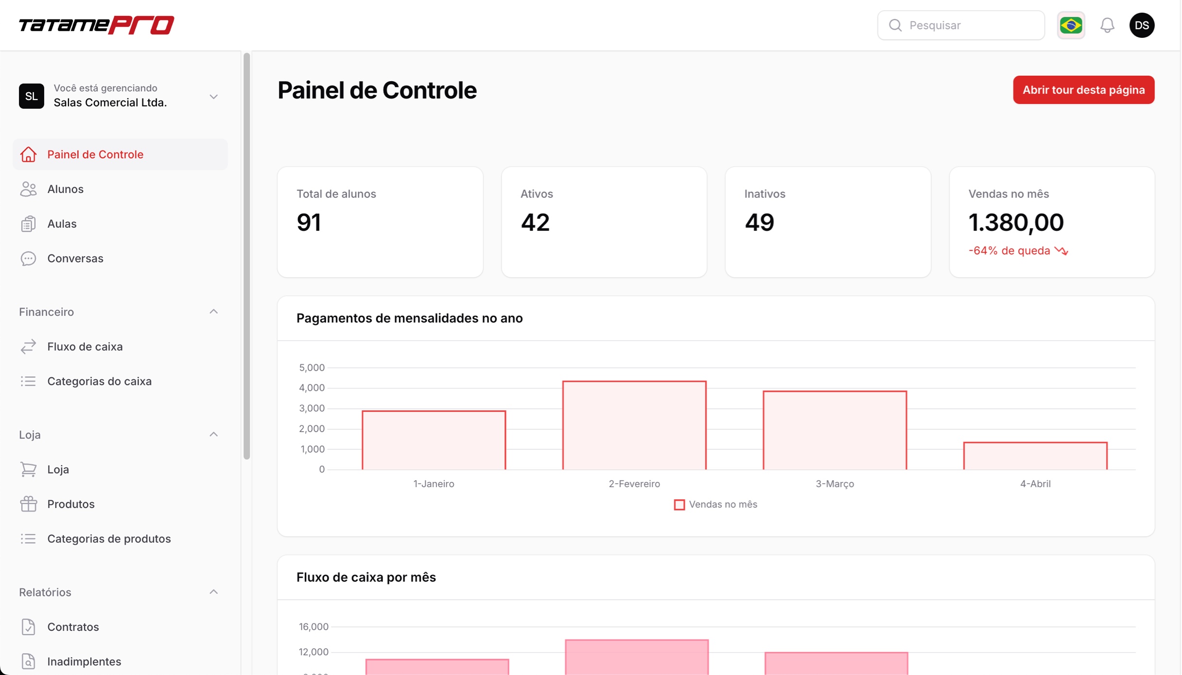
Task: Go to Contratos report page
Action: 73,627
